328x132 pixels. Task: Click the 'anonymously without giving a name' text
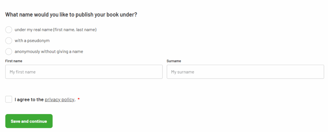(x=49, y=52)
